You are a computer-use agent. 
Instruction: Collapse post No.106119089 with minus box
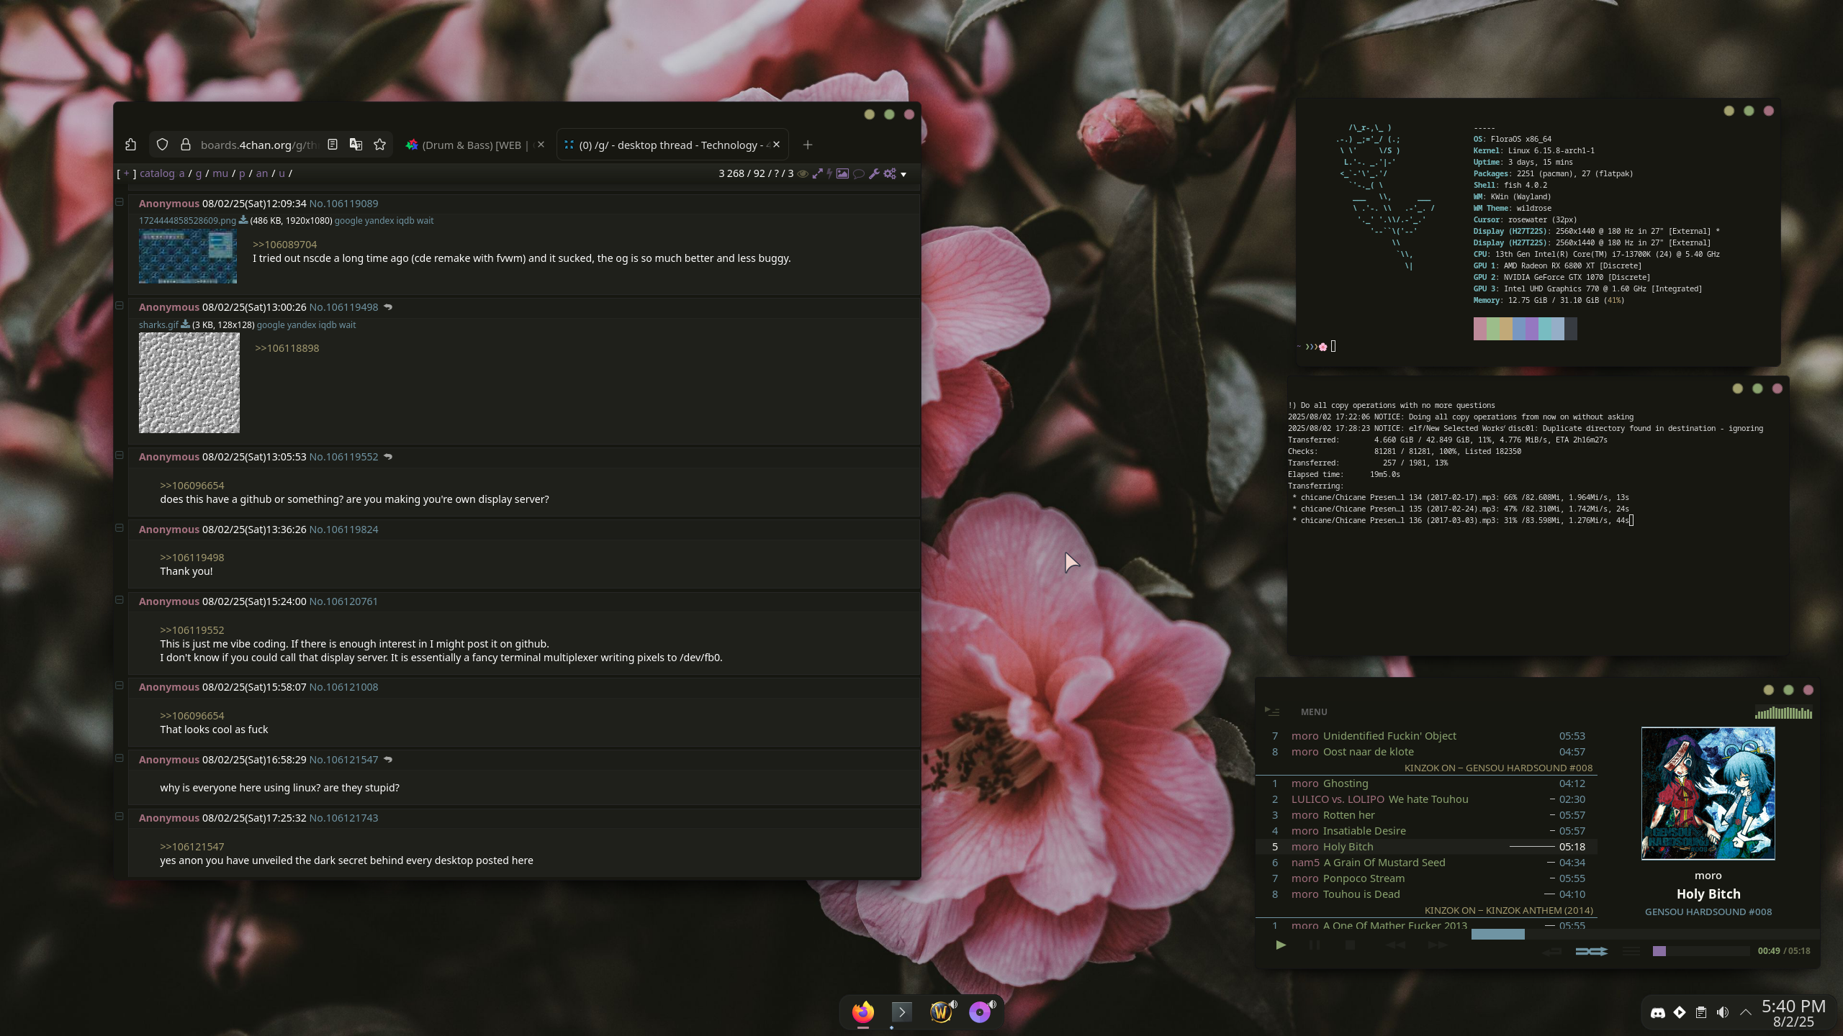(120, 202)
